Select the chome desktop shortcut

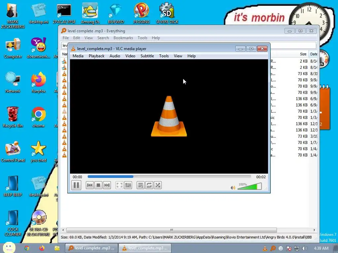[x=38, y=117]
